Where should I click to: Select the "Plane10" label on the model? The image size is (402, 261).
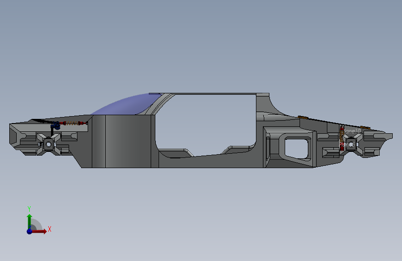(352, 131)
